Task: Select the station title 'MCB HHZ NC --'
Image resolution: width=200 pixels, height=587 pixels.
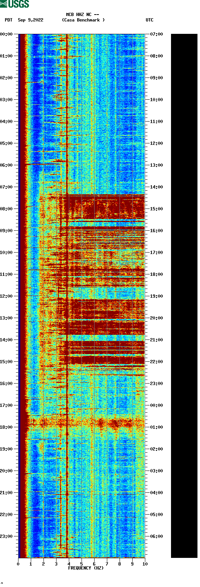Action: click(83, 15)
